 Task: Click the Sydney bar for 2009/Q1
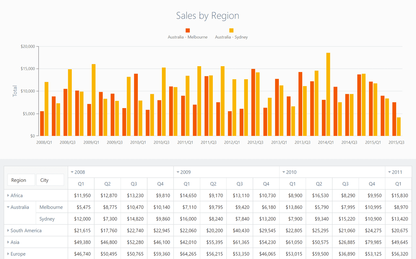click(x=94, y=100)
